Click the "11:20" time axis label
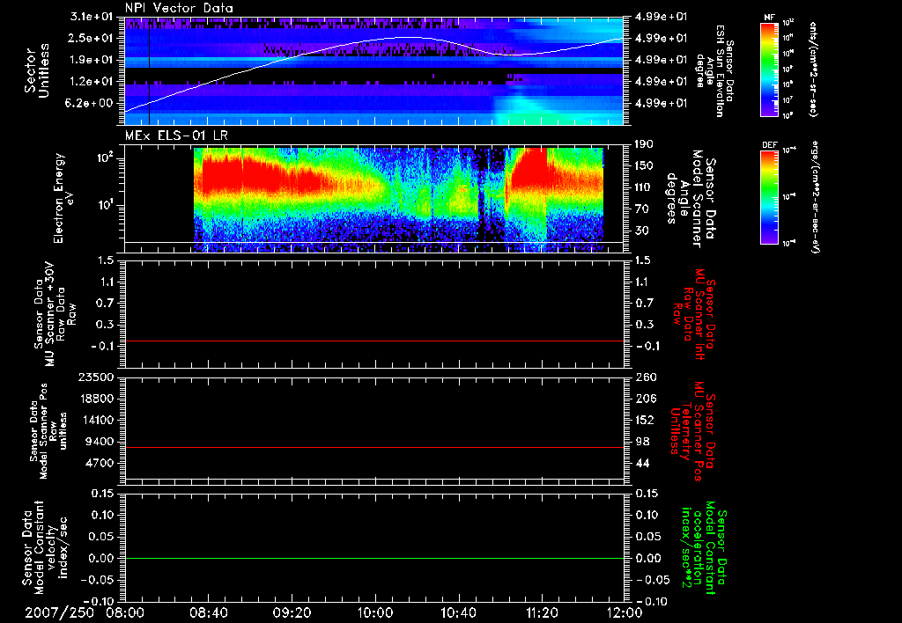902x623 pixels. point(542,612)
